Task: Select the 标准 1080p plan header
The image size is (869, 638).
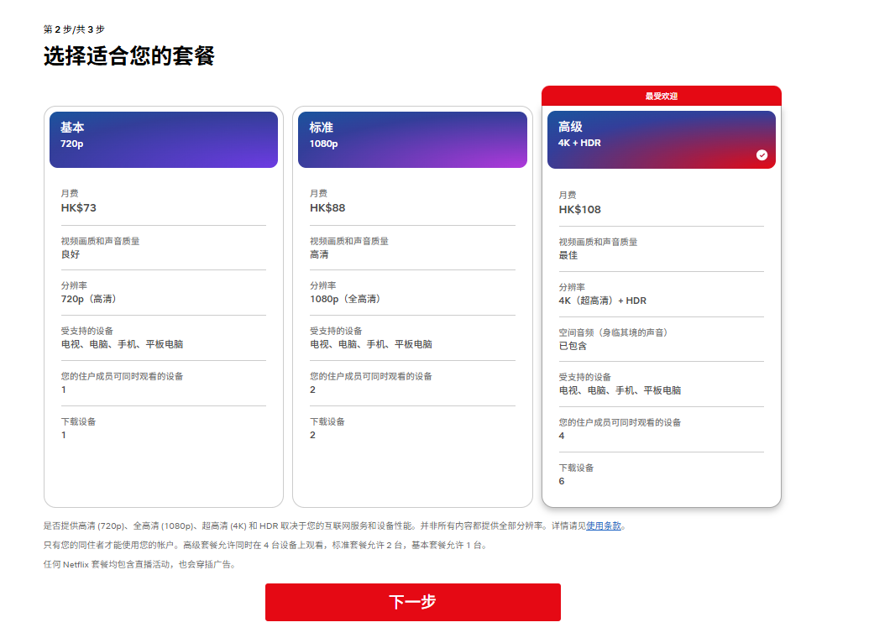Action: point(412,139)
